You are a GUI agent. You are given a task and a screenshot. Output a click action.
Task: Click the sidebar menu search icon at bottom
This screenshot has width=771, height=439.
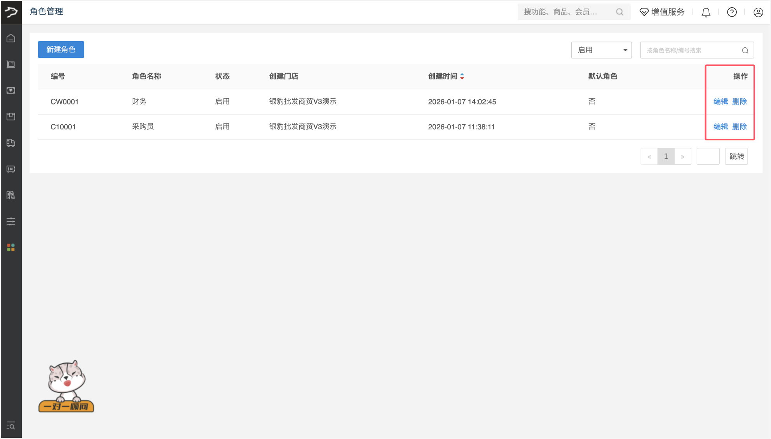[11, 426]
